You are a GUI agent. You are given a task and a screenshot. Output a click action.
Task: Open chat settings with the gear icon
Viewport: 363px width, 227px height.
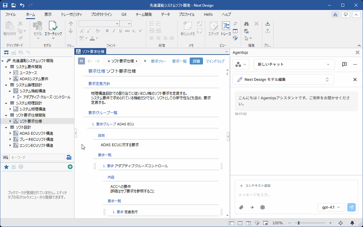(263, 207)
